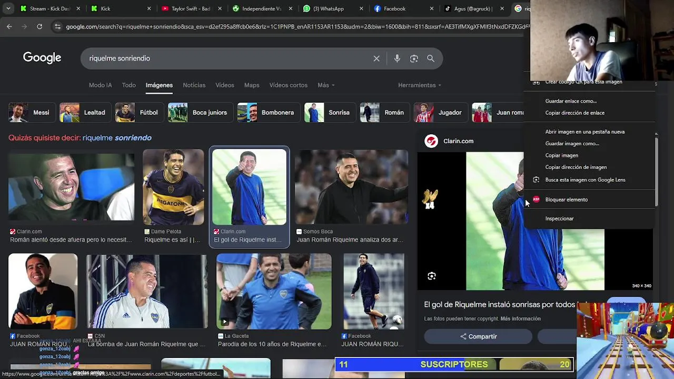
Task: Close the WhatsApp tab
Action: click(361, 8)
